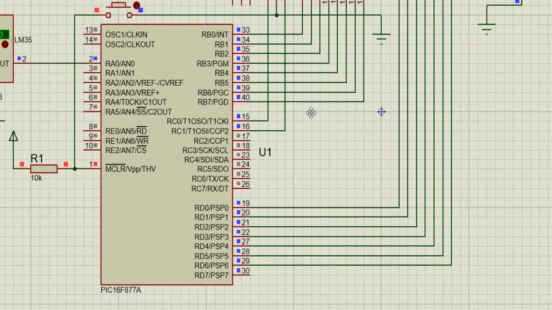The height and width of the screenshot is (310, 552).
Task: Click the RD0/PSP0 pin label
Action: [211, 208]
